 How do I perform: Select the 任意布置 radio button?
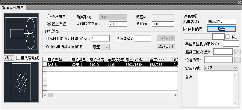coord(49,17)
